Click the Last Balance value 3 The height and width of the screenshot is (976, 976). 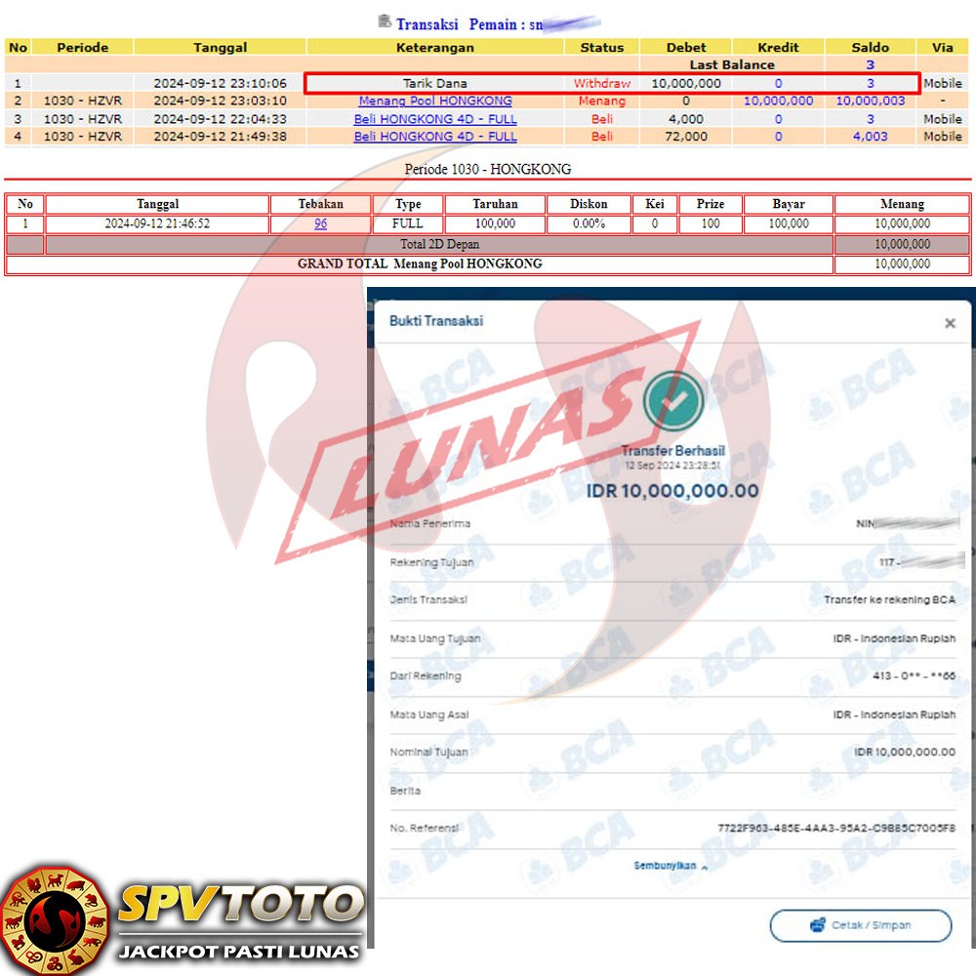[870, 64]
